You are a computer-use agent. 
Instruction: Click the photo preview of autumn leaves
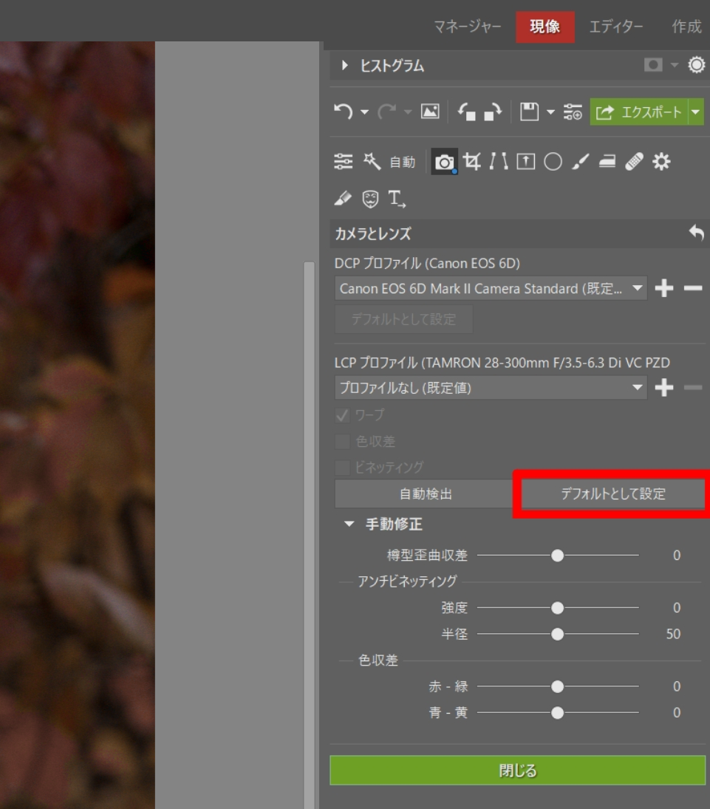click(78, 425)
